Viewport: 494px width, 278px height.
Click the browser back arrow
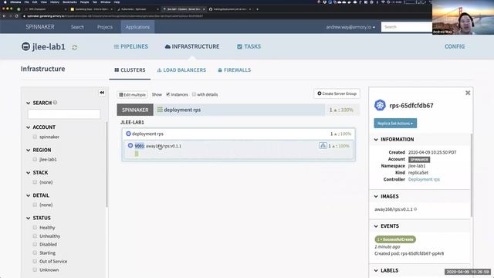pos(4,15)
